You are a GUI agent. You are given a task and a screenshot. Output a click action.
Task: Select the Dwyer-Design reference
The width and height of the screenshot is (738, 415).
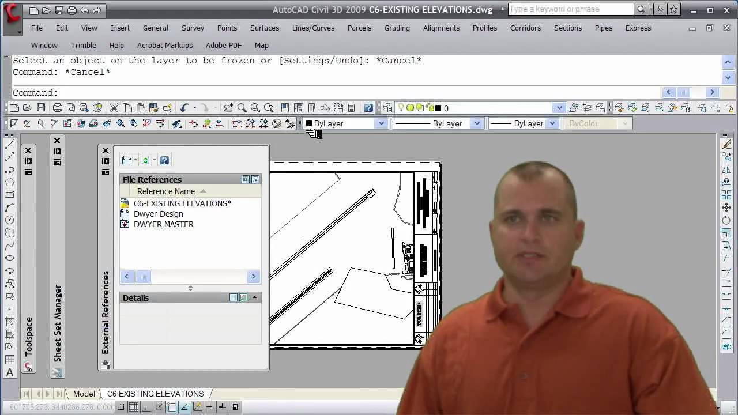click(158, 214)
